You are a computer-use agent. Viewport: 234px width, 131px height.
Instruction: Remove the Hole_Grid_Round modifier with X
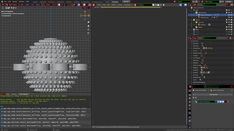click(x=228, y=102)
